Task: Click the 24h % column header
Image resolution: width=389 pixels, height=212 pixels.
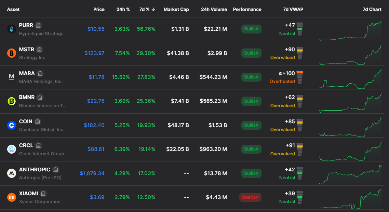Action: tap(123, 10)
